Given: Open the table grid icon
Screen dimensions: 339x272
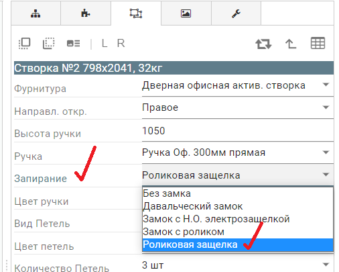Looking at the screenshot, I should 318,43.
